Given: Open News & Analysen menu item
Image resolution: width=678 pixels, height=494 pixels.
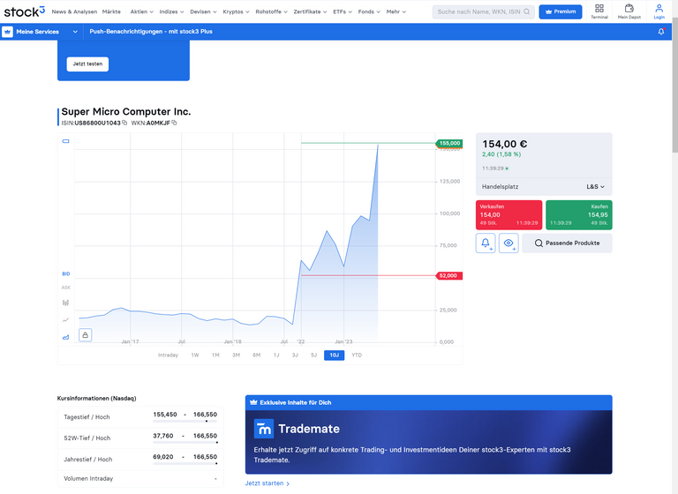Looking at the screenshot, I should click(74, 11).
